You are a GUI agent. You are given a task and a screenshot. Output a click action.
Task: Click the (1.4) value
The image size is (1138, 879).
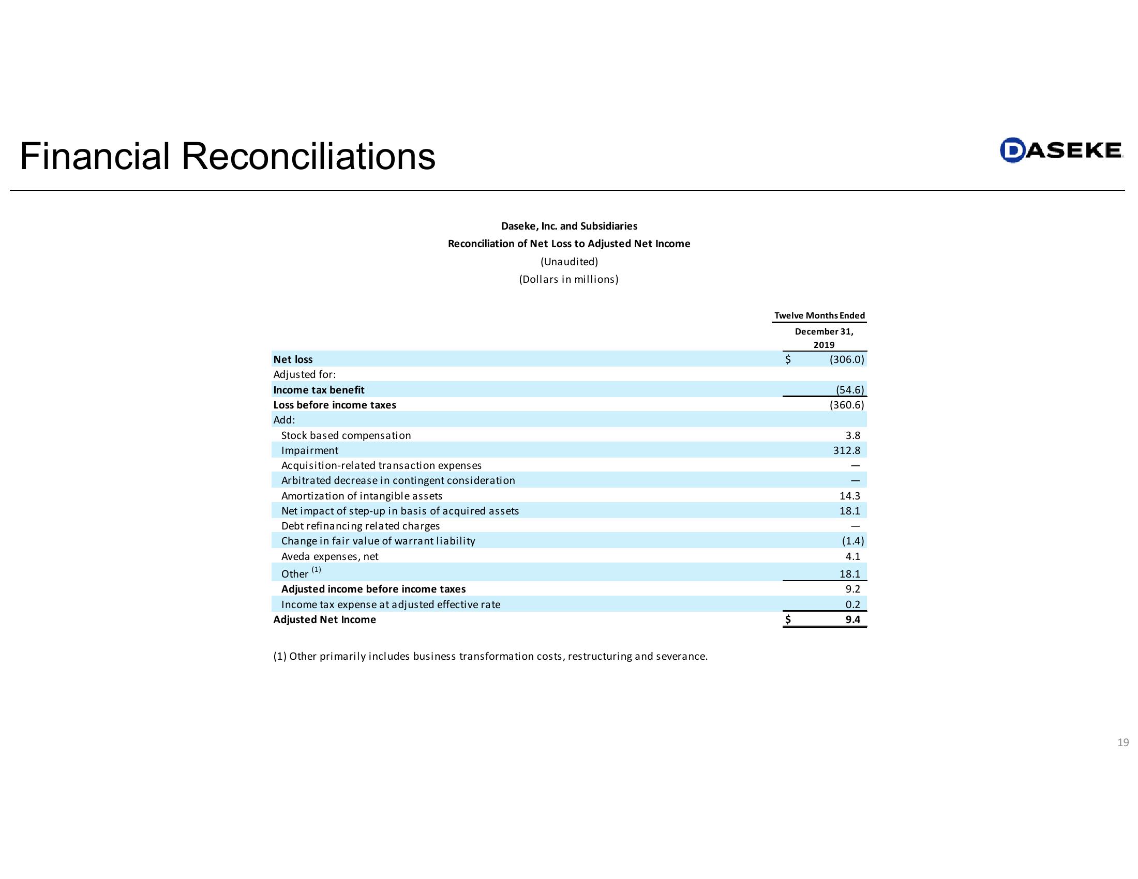(853, 541)
